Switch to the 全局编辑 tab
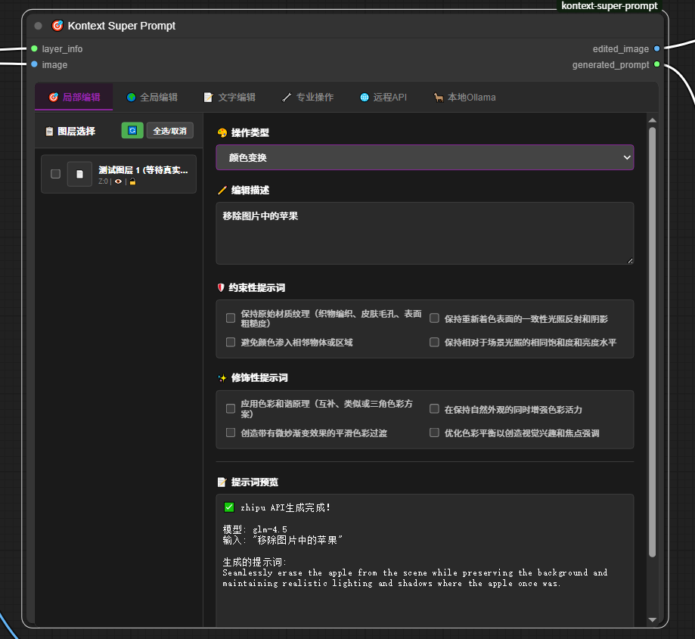Viewport: 695px width, 639px height. (152, 97)
